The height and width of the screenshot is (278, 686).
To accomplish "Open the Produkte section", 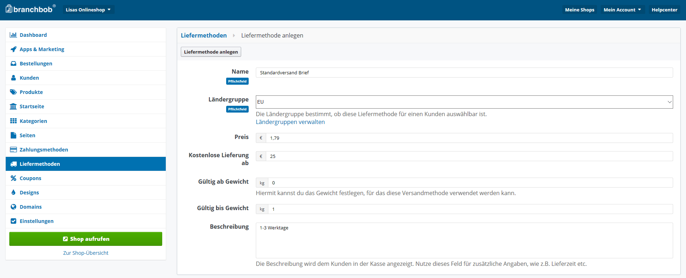I will pos(86,92).
